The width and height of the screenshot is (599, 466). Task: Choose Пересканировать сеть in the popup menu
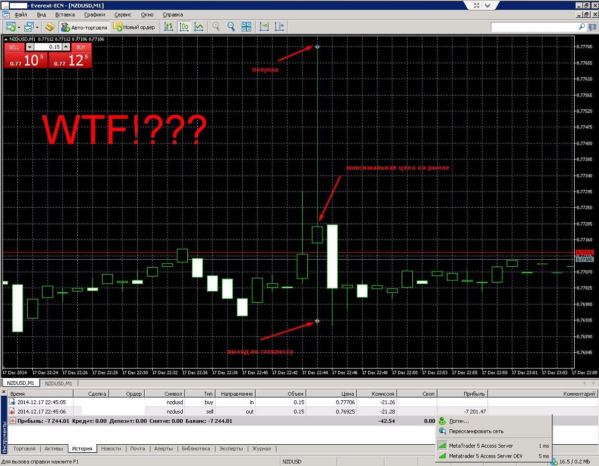coord(494,431)
